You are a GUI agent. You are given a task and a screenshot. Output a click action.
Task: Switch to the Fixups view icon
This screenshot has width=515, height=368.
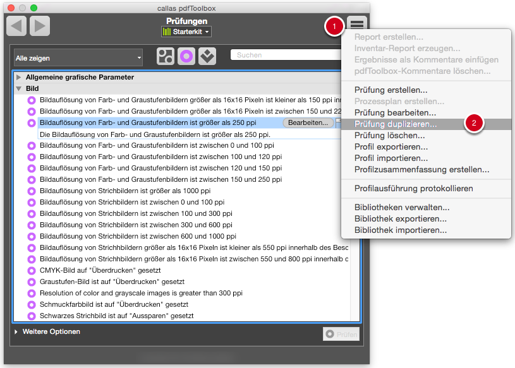coord(207,56)
